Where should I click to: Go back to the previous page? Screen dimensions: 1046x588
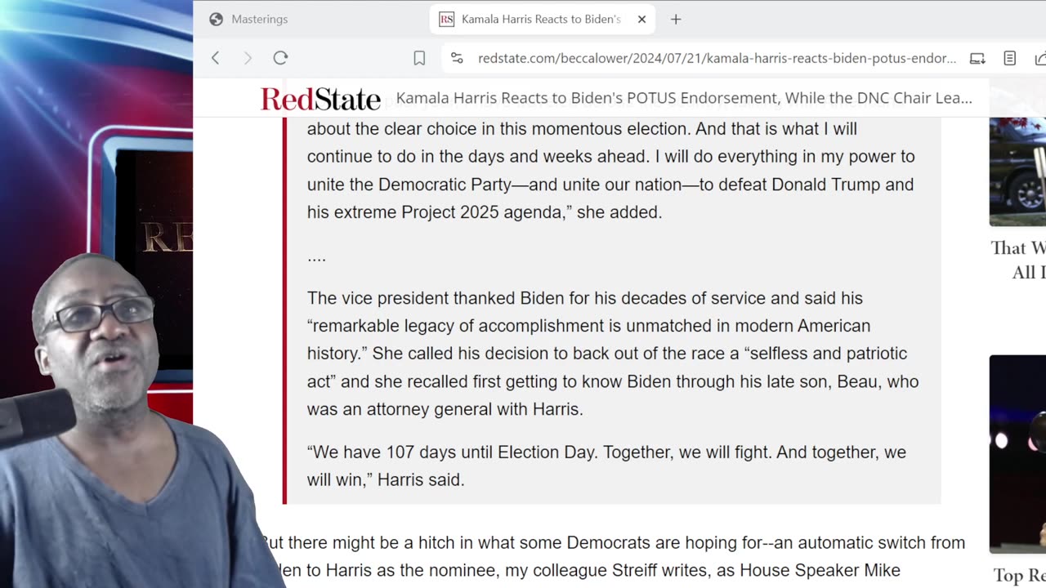216,58
